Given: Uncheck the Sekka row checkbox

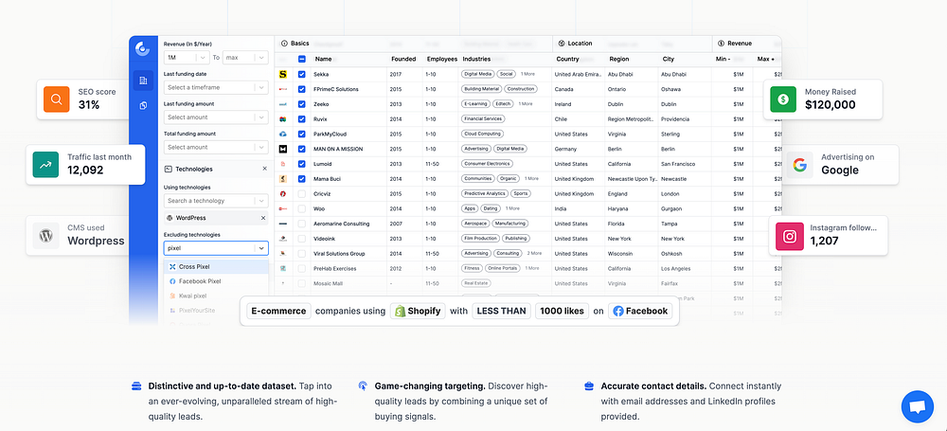Looking at the screenshot, I should (x=302, y=74).
